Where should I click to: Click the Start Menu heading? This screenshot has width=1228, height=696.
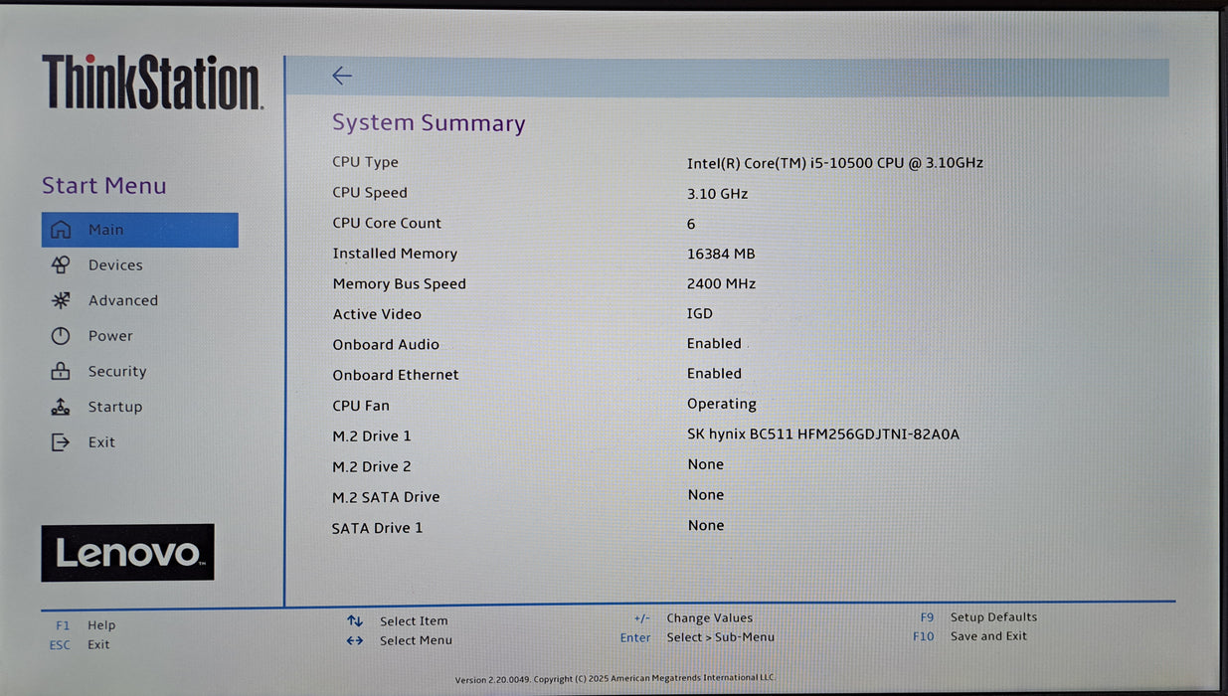(x=104, y=186)
